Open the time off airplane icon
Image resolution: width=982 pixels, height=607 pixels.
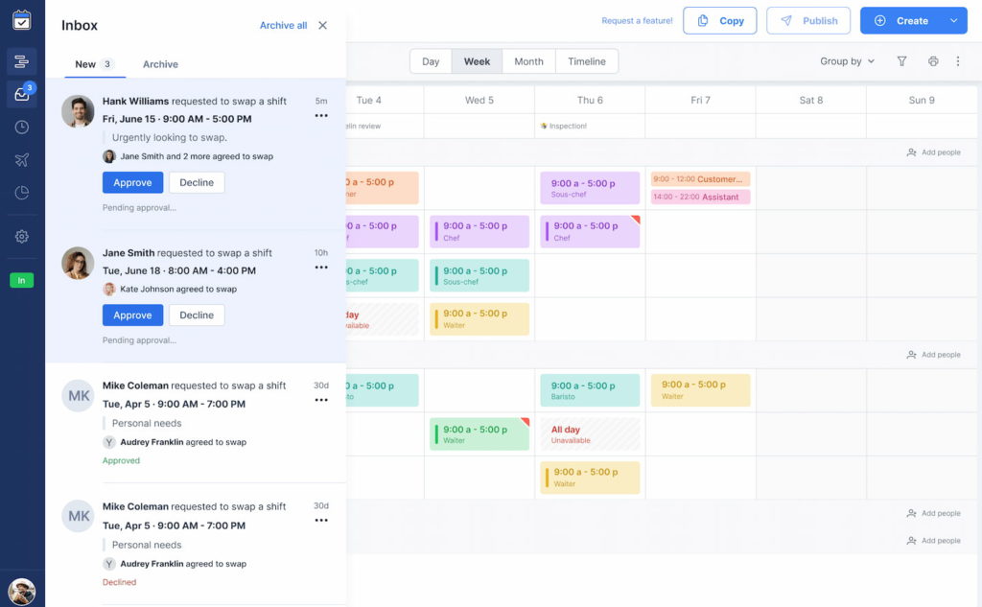(x=21, y=160)
